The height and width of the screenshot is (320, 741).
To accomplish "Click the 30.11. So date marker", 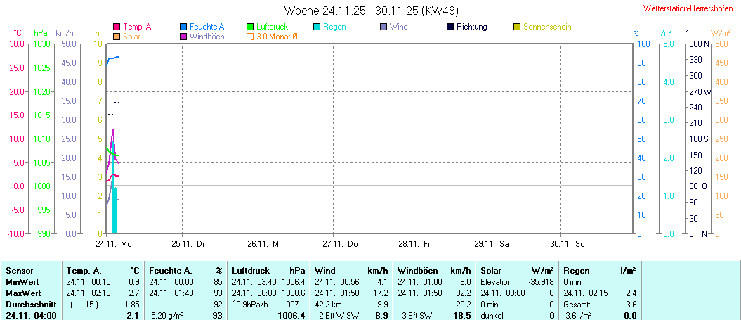I will (568, 243).
